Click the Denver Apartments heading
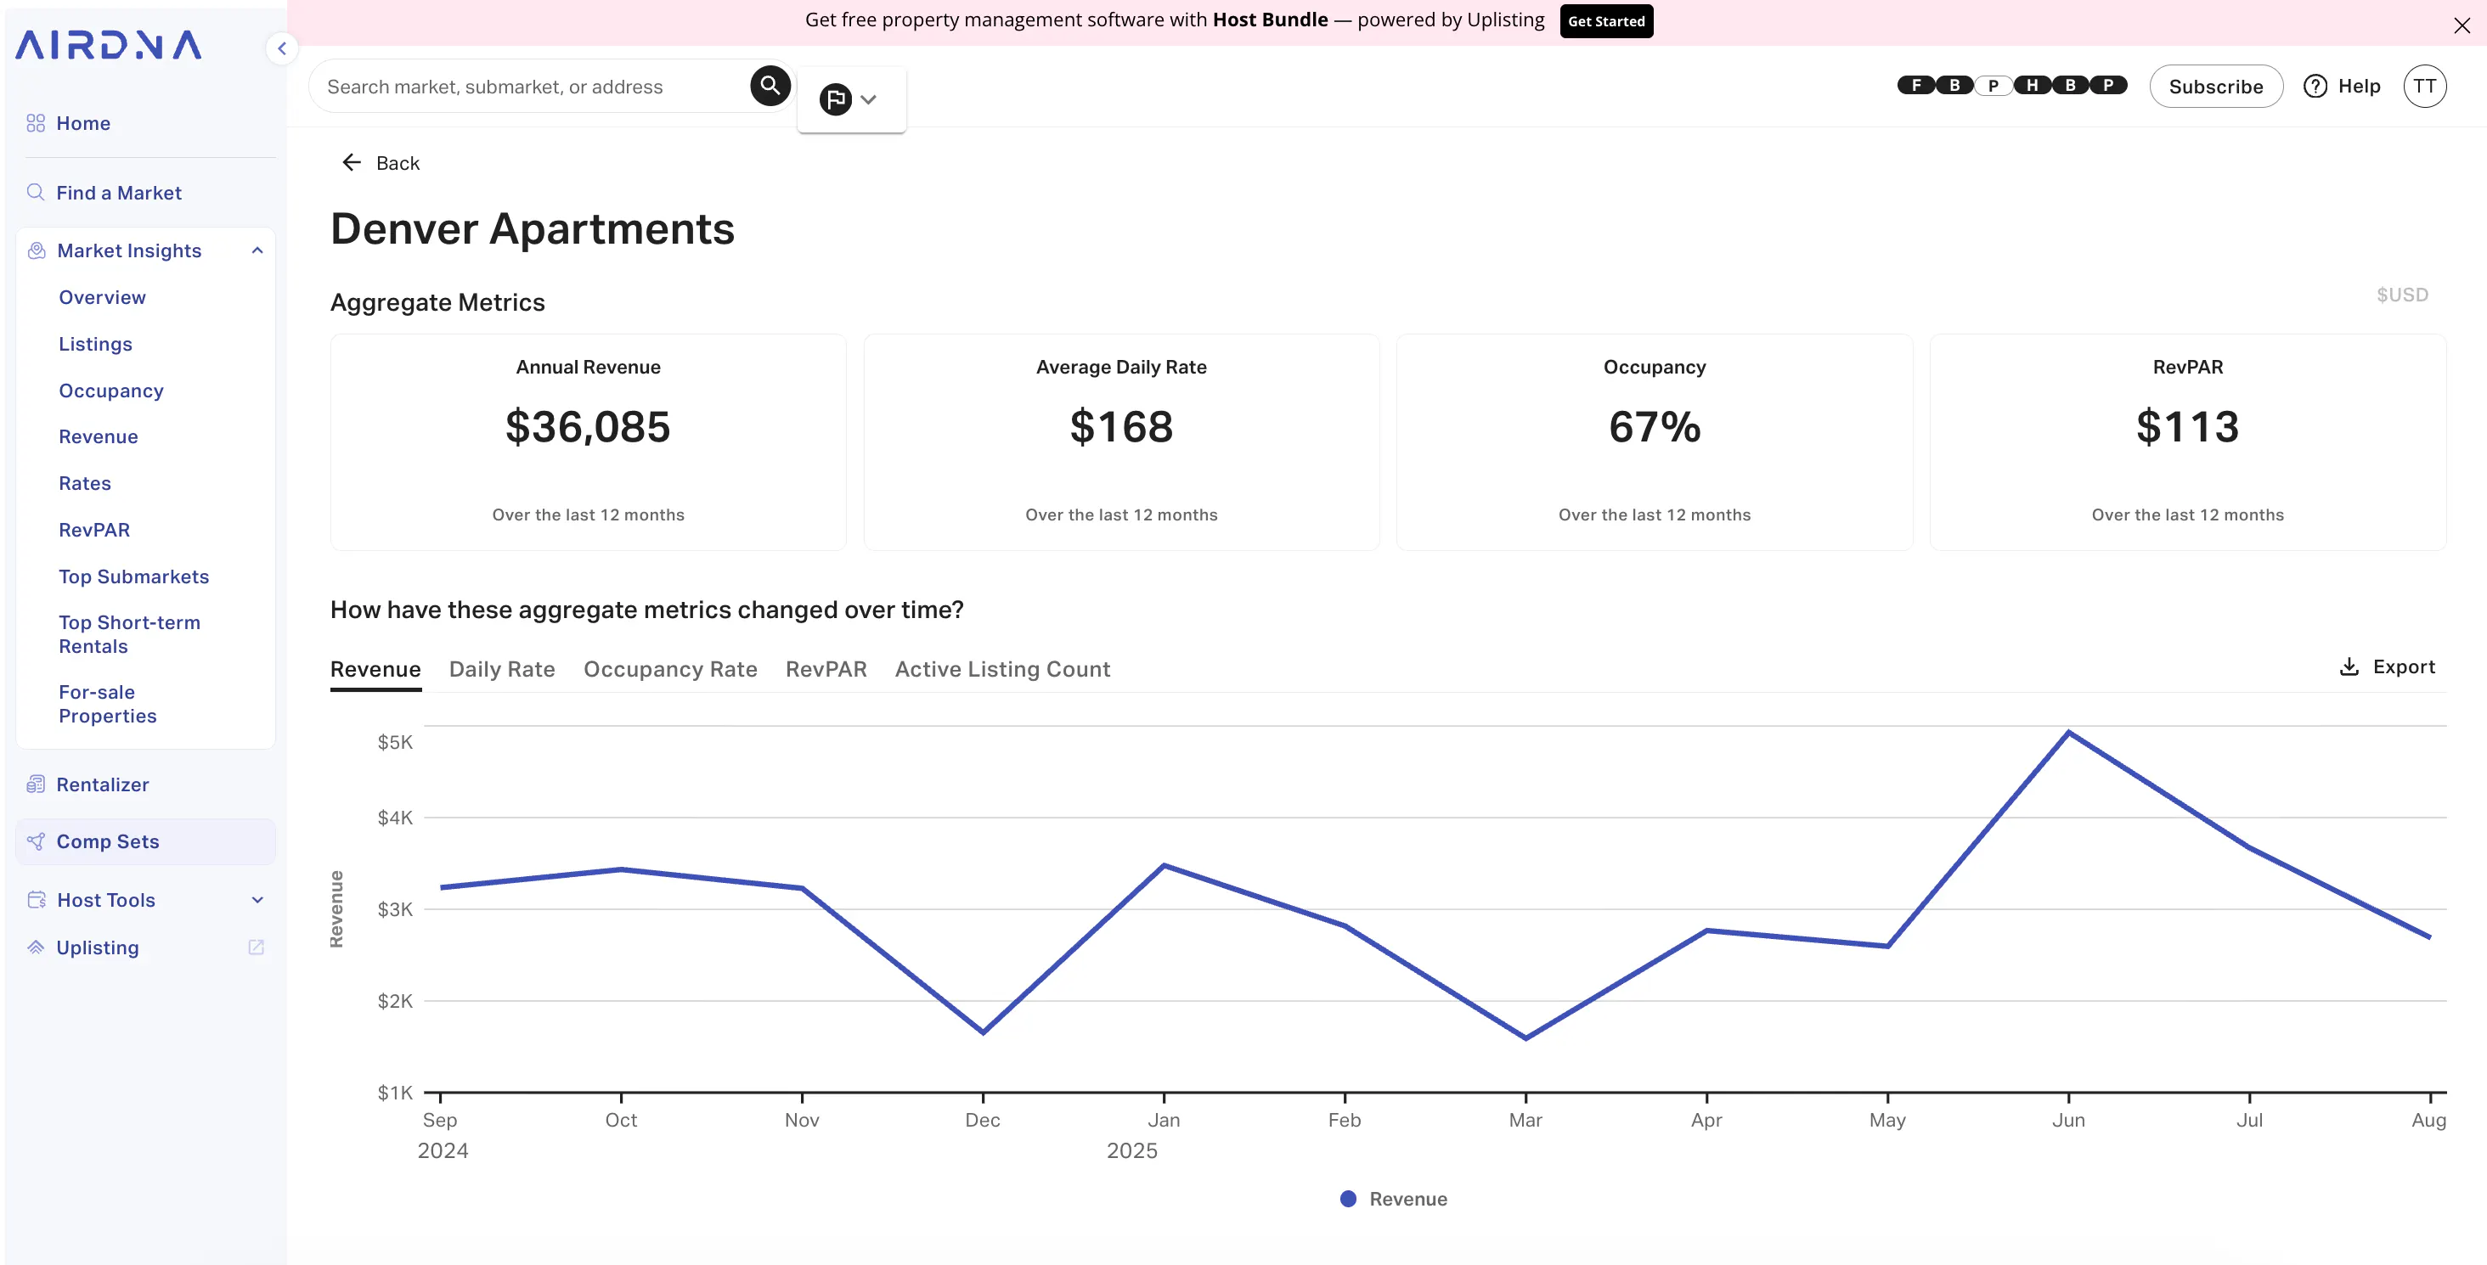This screenshot has height=1265, width=2487. coord(532,228)
